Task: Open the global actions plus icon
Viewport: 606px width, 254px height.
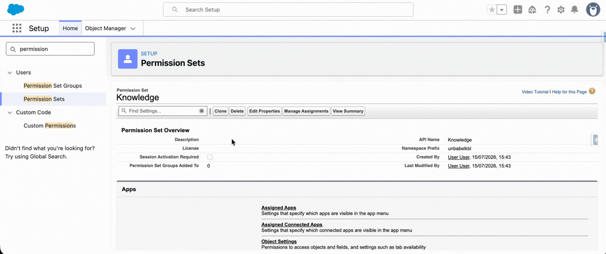Action: [x=518, y=9]
